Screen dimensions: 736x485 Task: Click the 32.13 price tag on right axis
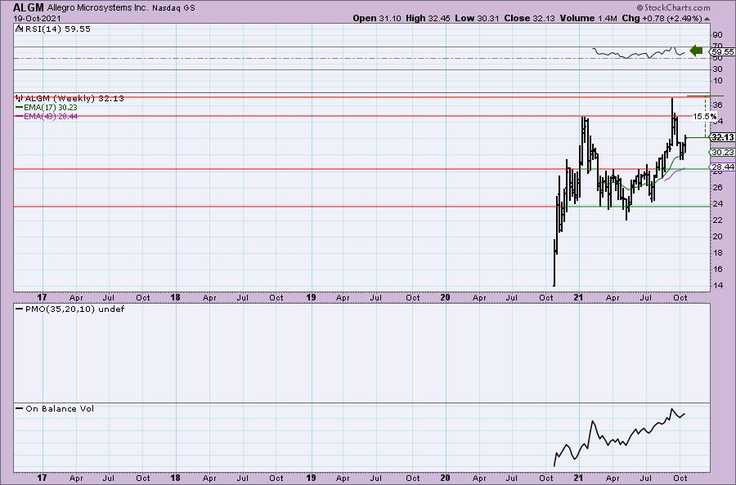pos(722,137)
